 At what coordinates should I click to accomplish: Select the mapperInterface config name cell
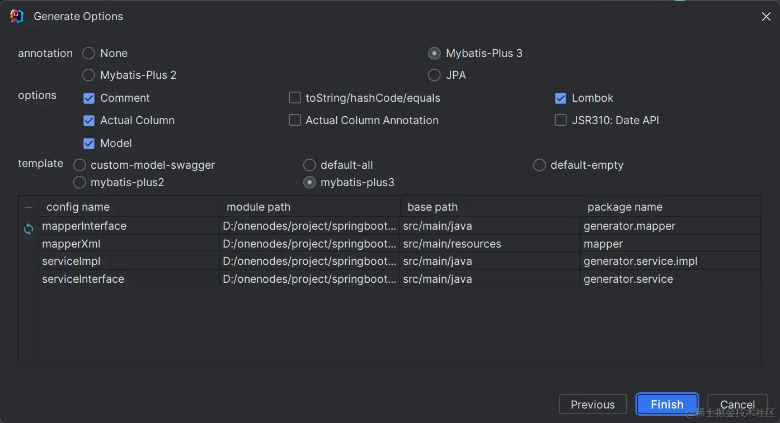[129, 226]
